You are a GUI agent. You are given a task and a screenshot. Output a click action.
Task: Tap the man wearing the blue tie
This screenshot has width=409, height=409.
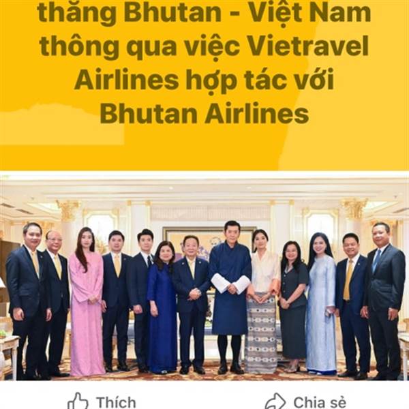(x=384, y=300)
